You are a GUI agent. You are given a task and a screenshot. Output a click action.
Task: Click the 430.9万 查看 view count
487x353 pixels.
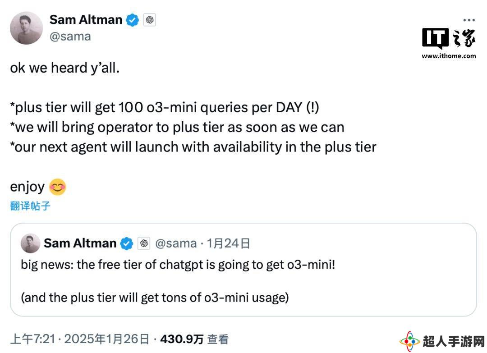pos(194,339)
